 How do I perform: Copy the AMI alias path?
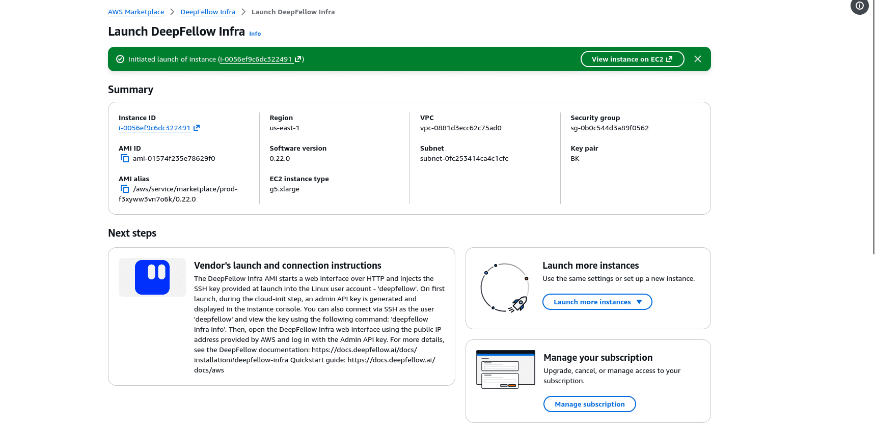[125, 189]
